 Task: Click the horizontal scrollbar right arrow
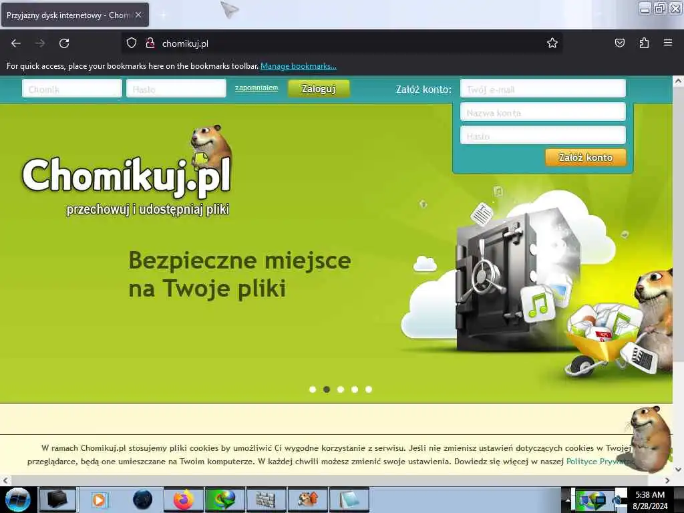tap(667, 480)
